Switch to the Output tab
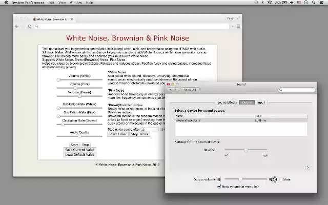The height and width of the screenshot is (205, 328). (247, 102)
